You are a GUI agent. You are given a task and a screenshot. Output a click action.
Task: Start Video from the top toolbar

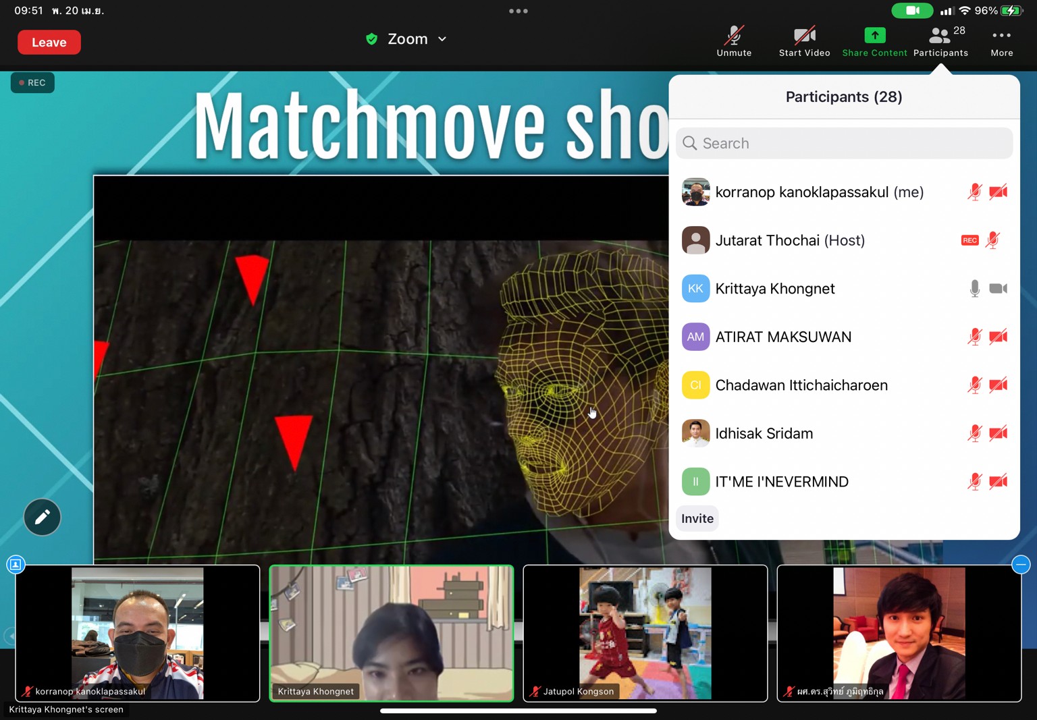coord(804,41)
